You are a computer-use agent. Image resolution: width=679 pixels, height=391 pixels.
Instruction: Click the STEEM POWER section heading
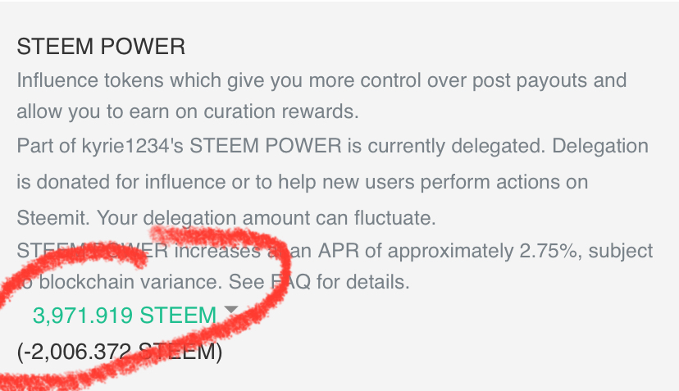point(101,47)
